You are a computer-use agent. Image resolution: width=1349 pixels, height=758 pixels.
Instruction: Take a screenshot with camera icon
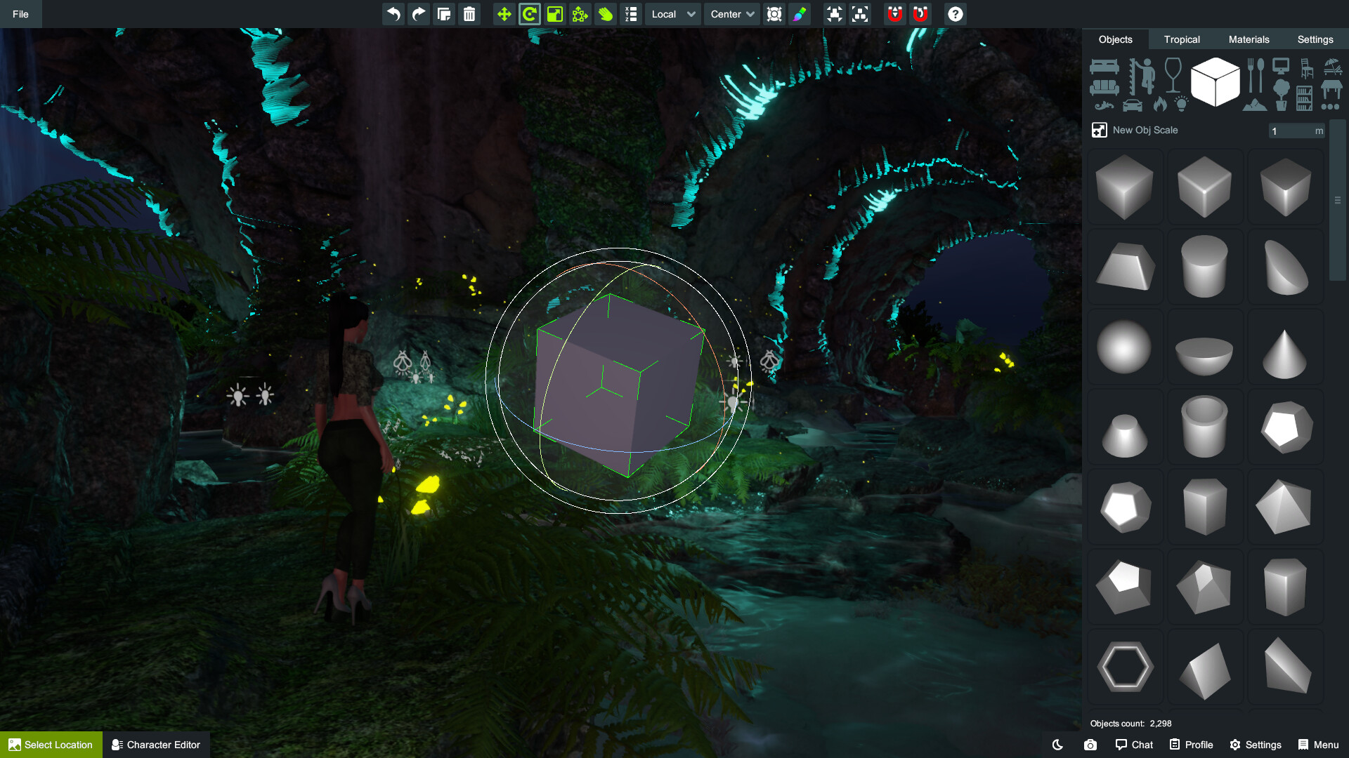(x=1090, y=745)
